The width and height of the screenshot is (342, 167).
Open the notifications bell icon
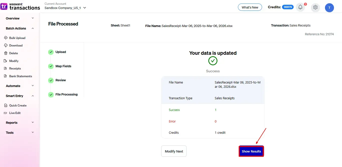(x=300, y=7)
